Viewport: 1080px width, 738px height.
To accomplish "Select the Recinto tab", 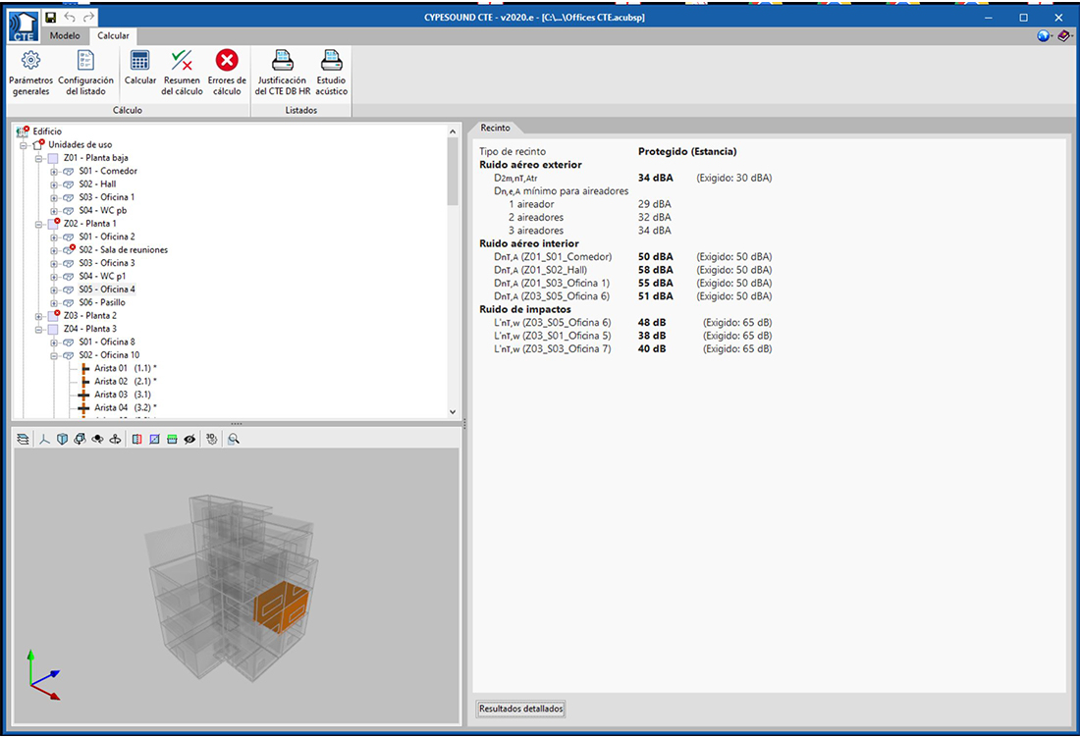I will [x=495, y=128].
